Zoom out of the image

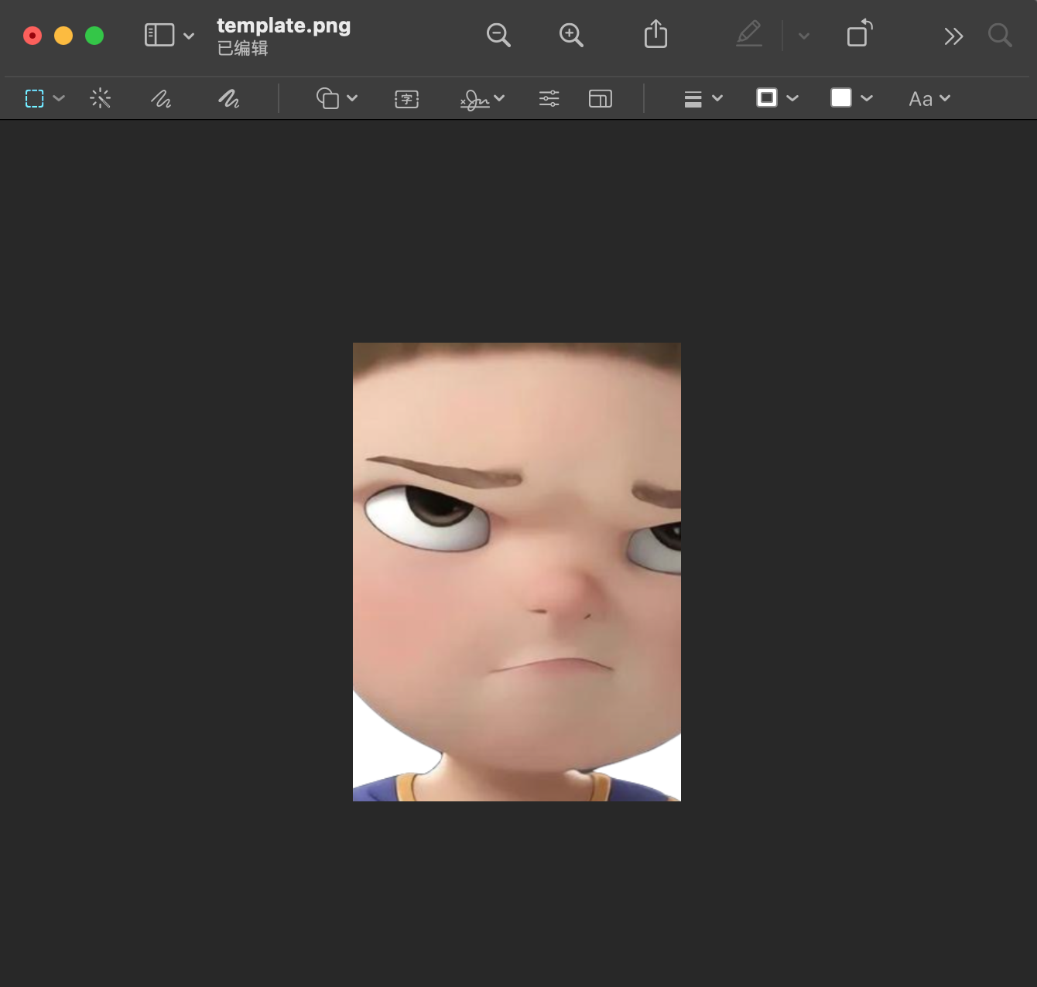[x=498, y=35]
